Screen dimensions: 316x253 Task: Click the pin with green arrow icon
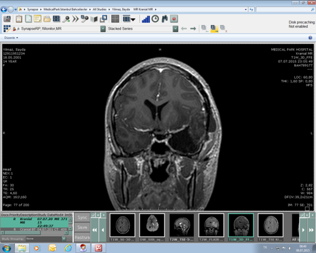tap(66, 19)
